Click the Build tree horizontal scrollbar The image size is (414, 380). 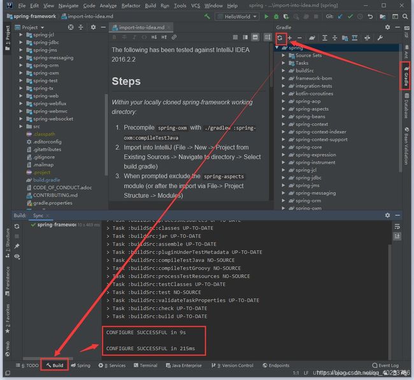(x=48, y=358)
